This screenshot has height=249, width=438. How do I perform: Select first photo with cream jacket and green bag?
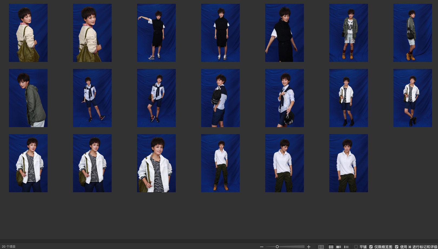coord(28,33)
